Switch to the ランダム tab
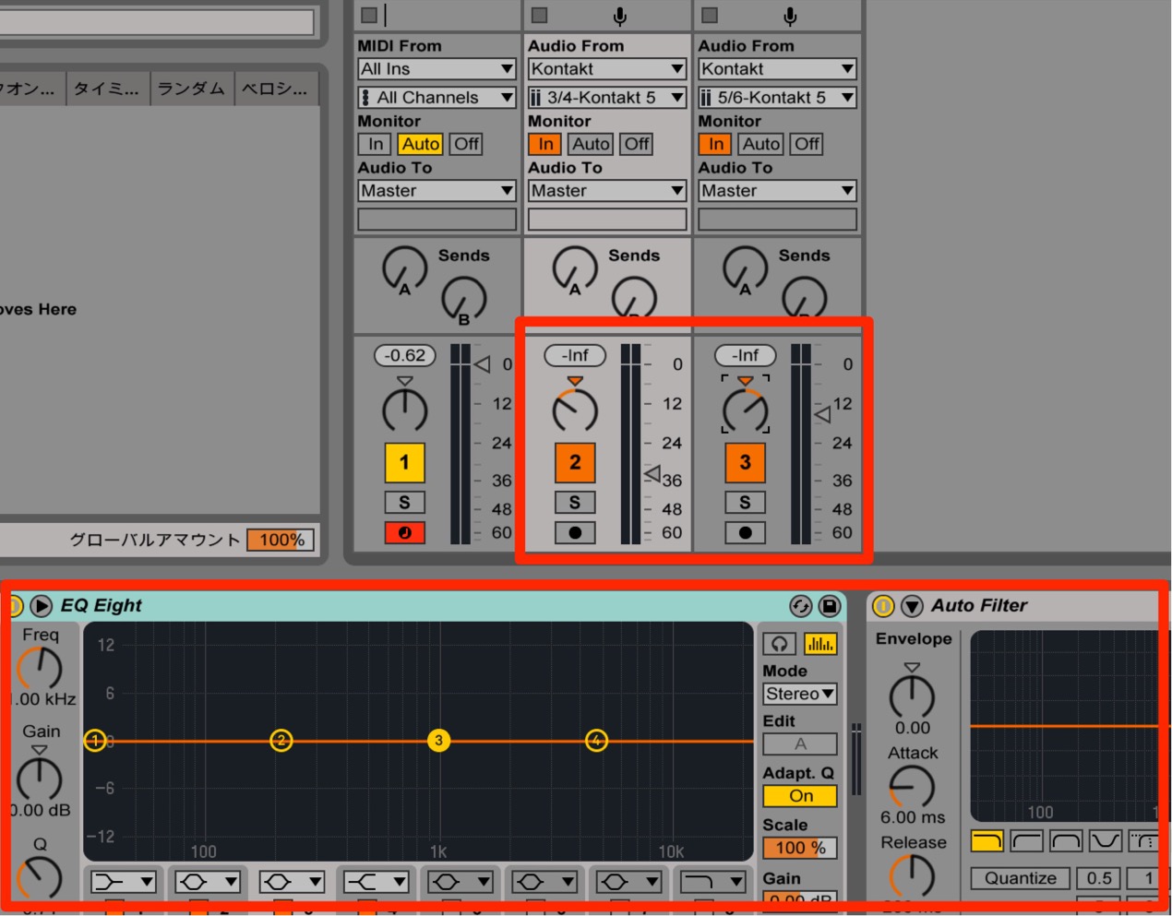1172x916 pixels. (x=191, y=89)
